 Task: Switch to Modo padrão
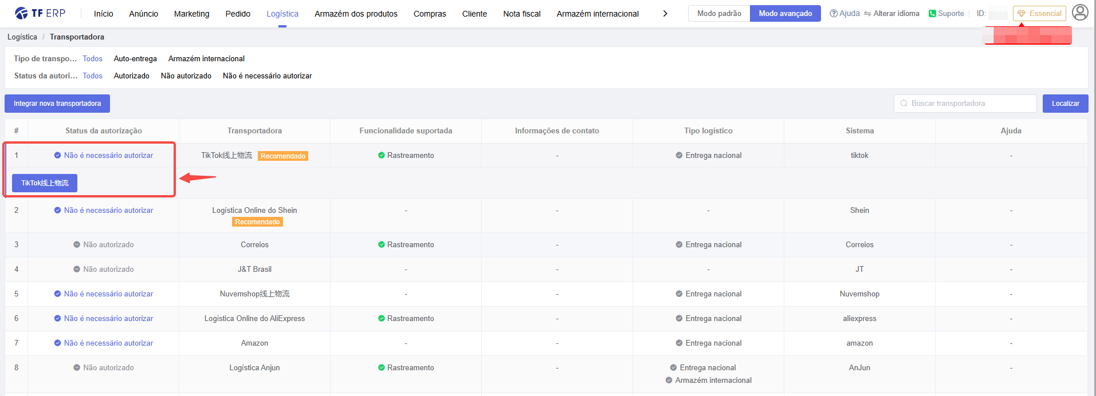tap(719, 13)
